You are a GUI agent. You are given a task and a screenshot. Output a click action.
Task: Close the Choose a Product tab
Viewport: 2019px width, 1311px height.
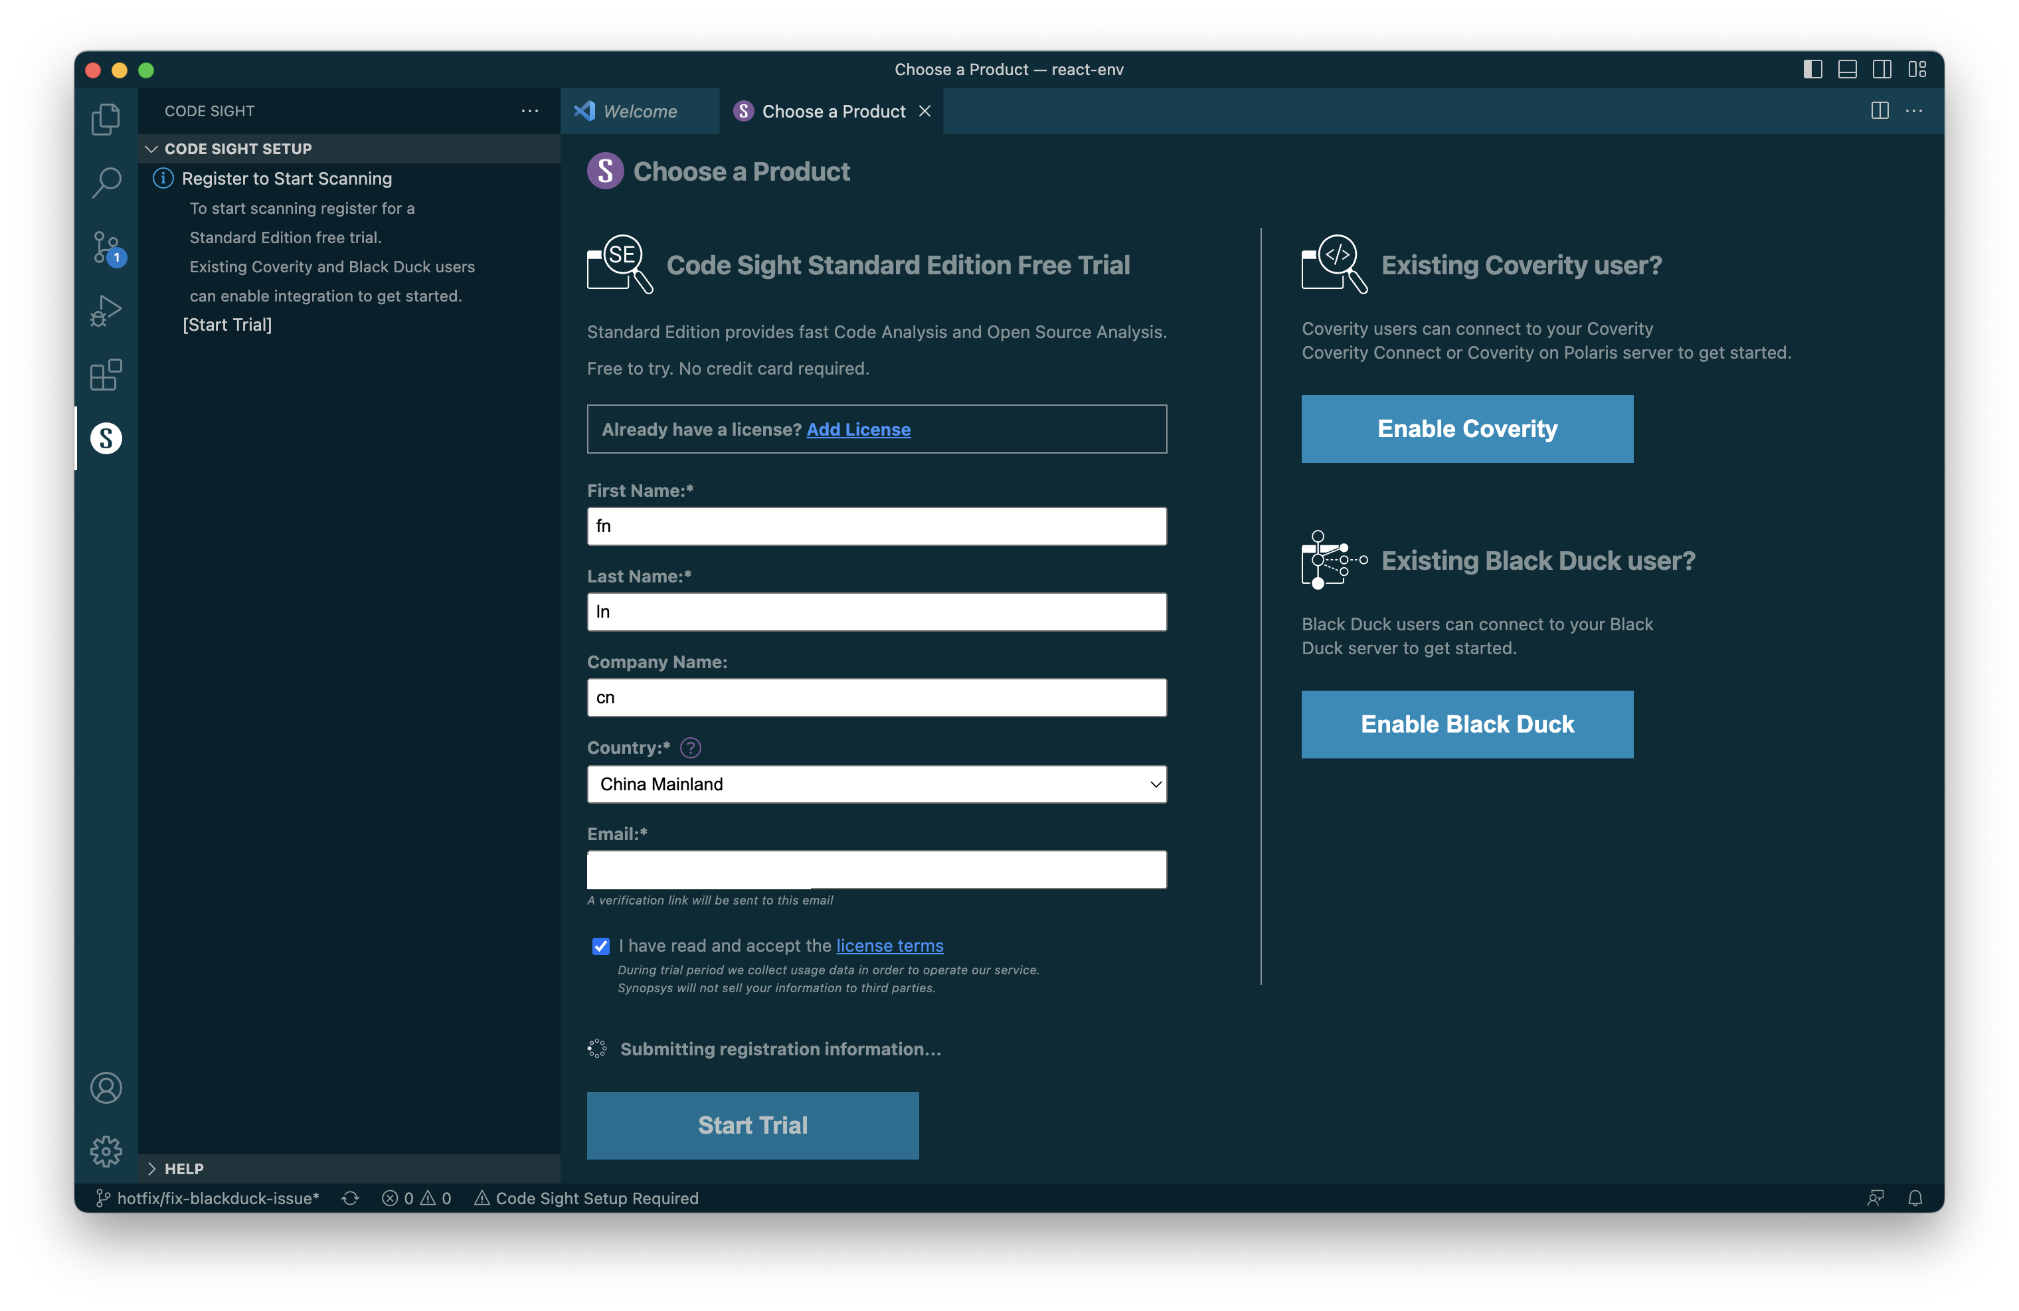coord(924,111)
